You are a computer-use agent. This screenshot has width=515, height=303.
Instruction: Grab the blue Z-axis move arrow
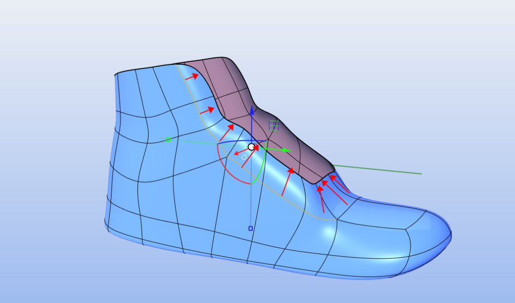click(x=252, y=111)
